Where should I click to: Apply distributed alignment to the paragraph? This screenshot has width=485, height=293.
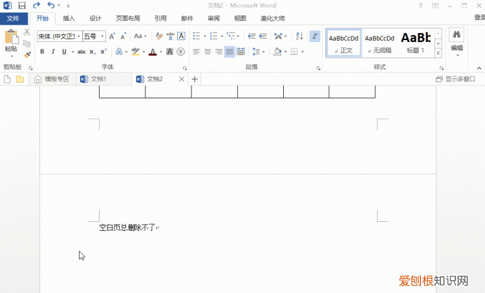(241, 52)
